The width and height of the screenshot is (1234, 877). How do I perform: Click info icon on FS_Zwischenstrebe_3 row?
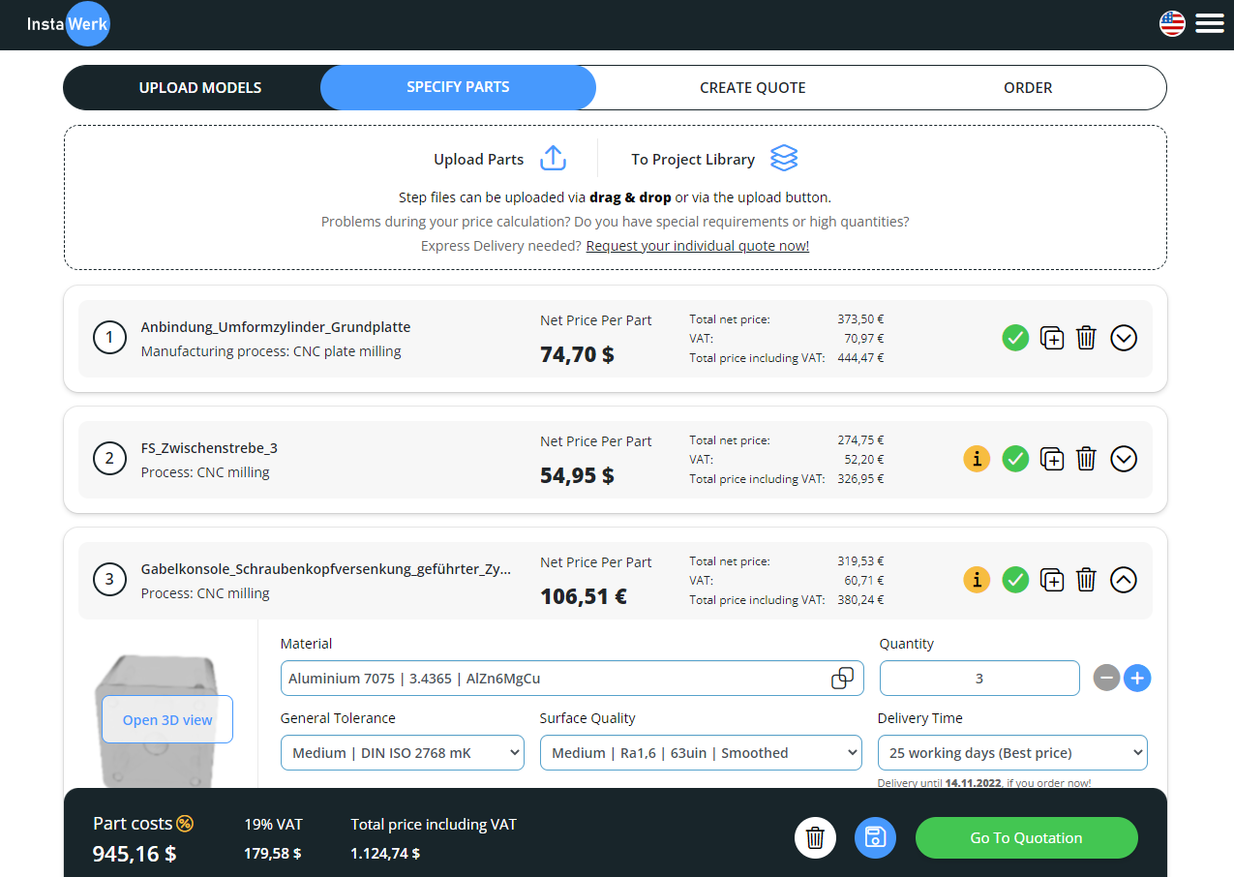[977, 459]
